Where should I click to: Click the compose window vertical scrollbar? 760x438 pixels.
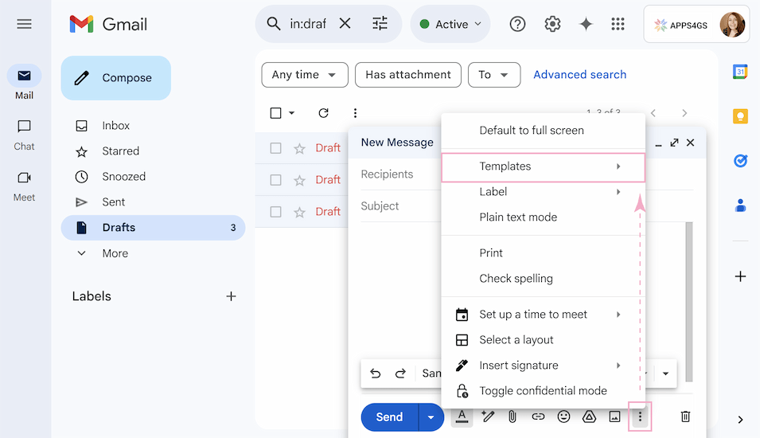688,303
